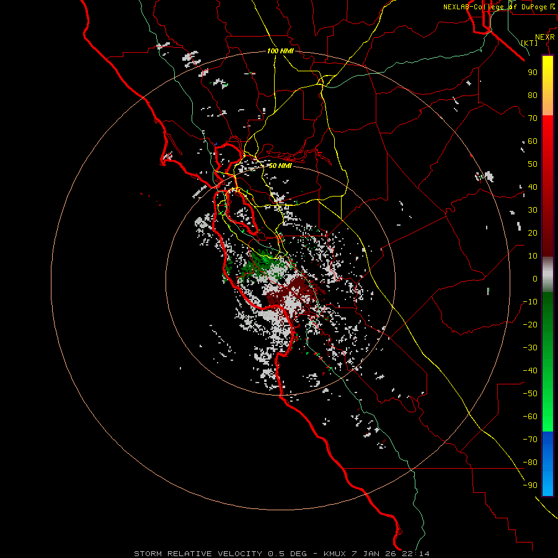Viewport: 558px width, 558px height.
Task: Click the positive 30 scale value
Action: [533, 210]
